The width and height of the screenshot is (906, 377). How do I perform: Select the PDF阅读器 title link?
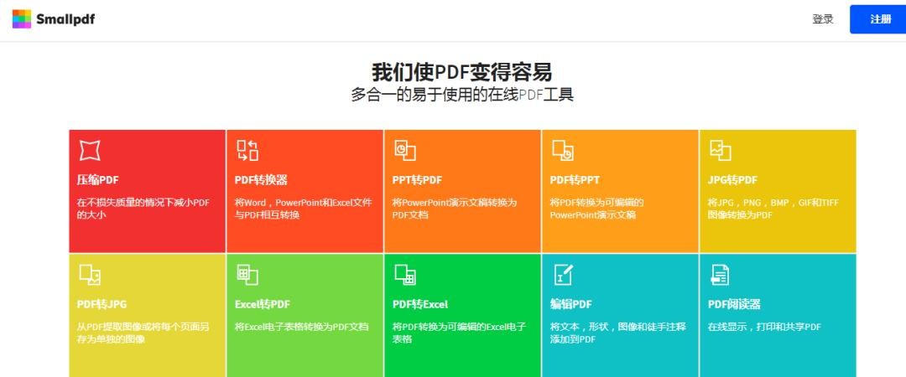pyautogui.click(x=734, y=304)
